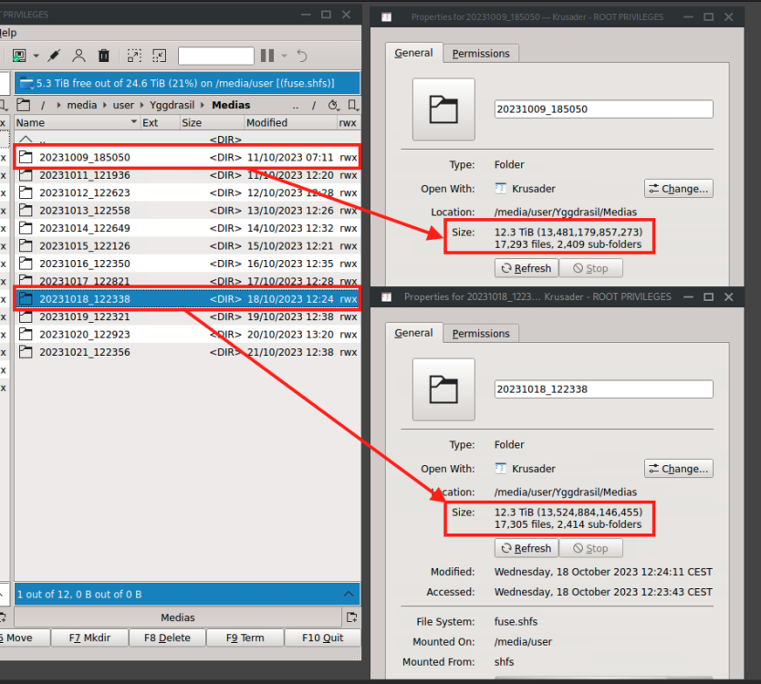Click folder icon of 20231021_122356
Viewport: 761px width, 684px height.
pos(26,352)
